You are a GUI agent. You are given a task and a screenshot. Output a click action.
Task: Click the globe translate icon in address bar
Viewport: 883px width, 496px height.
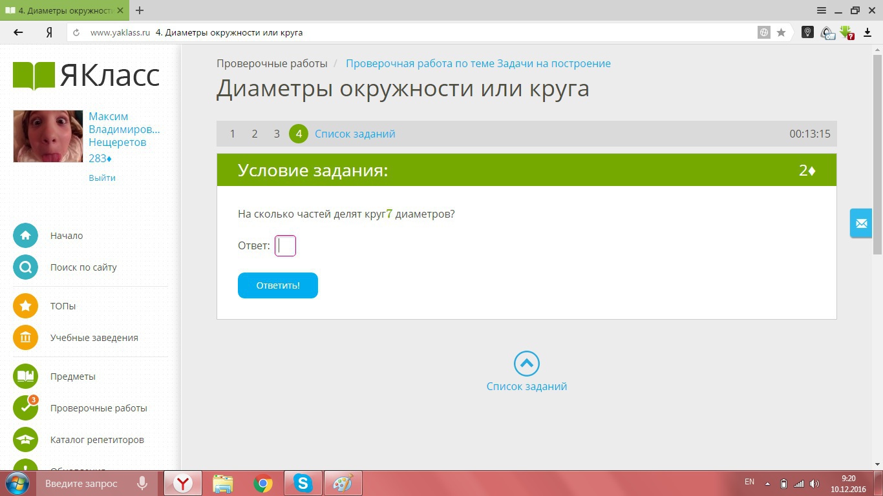[x=764, y=32]
